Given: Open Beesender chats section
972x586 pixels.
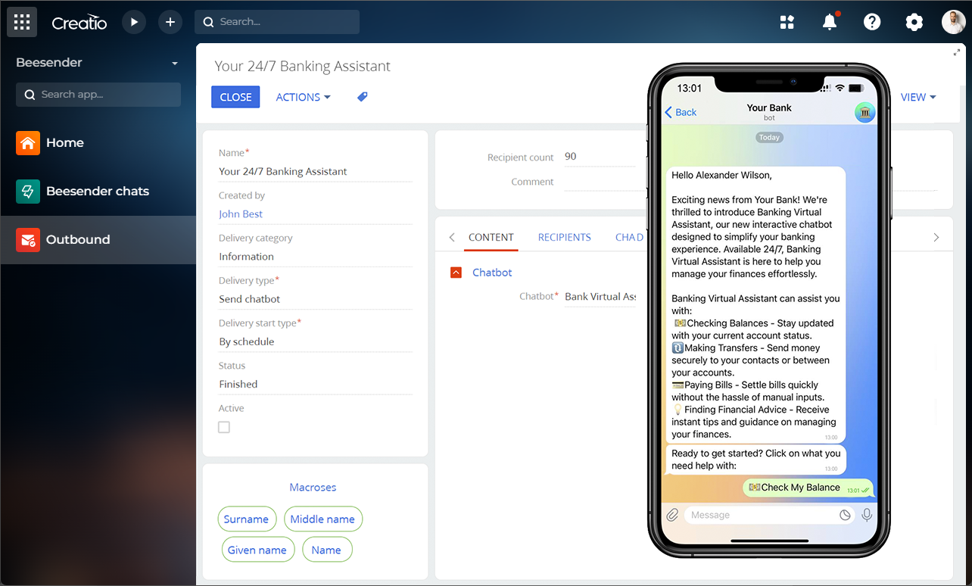Looking at the screenshot, I should point(98,191).
